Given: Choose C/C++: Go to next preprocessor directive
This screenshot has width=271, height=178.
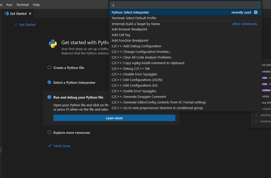Looking at the screenshot, I should pyautogui.click(x=185, y=108).
